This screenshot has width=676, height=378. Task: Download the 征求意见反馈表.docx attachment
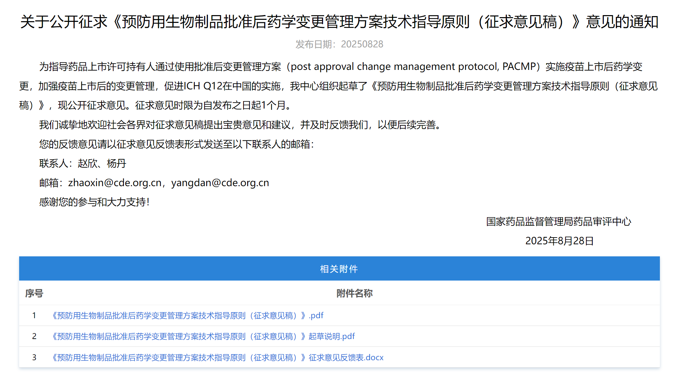tap(217, 358)
